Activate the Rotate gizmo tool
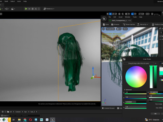This screenshot has height=122, width=163. 113,14
